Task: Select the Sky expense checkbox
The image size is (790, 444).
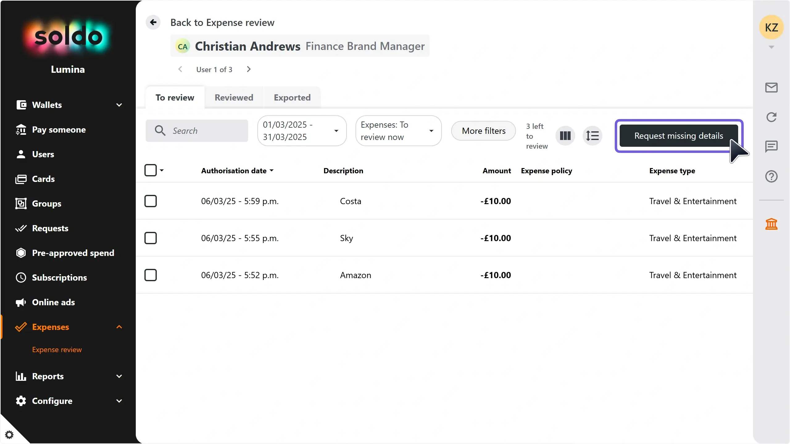Action: [x=151, y=238]
